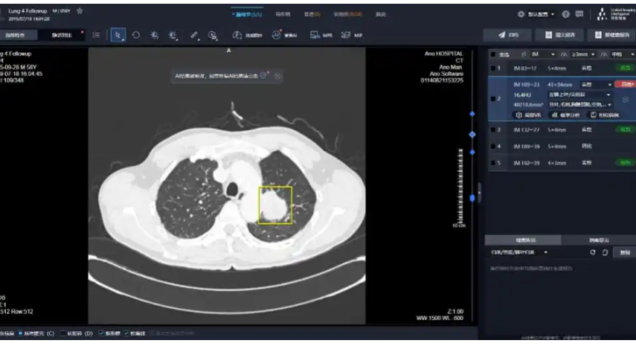Switch to the left report panel tab

click(523, 240)
